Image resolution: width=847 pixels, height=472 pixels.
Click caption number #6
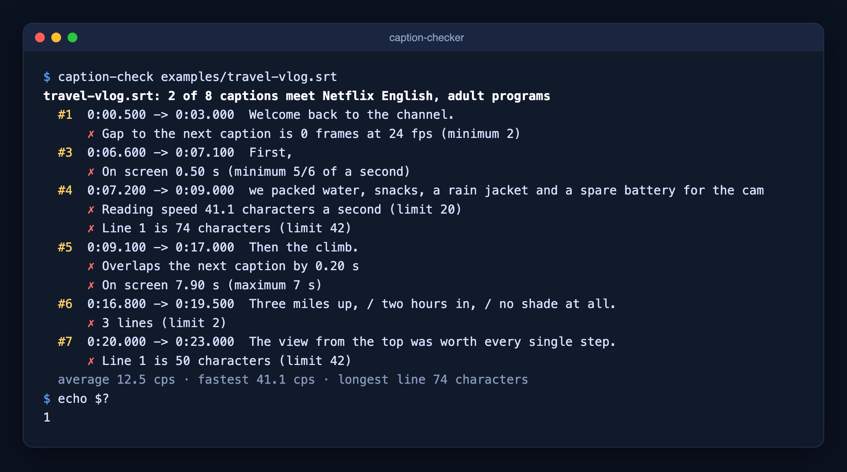click(x=65, y=304)
